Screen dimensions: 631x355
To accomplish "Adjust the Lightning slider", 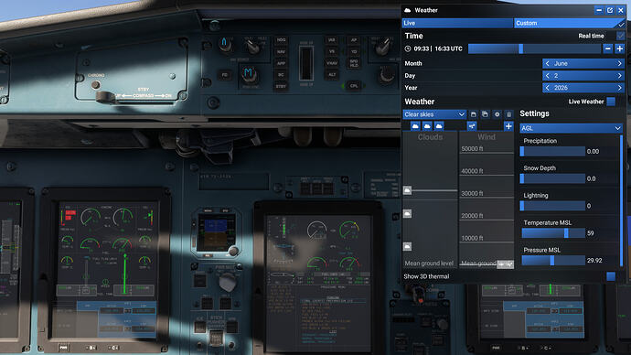I will [x=552, y=206].
